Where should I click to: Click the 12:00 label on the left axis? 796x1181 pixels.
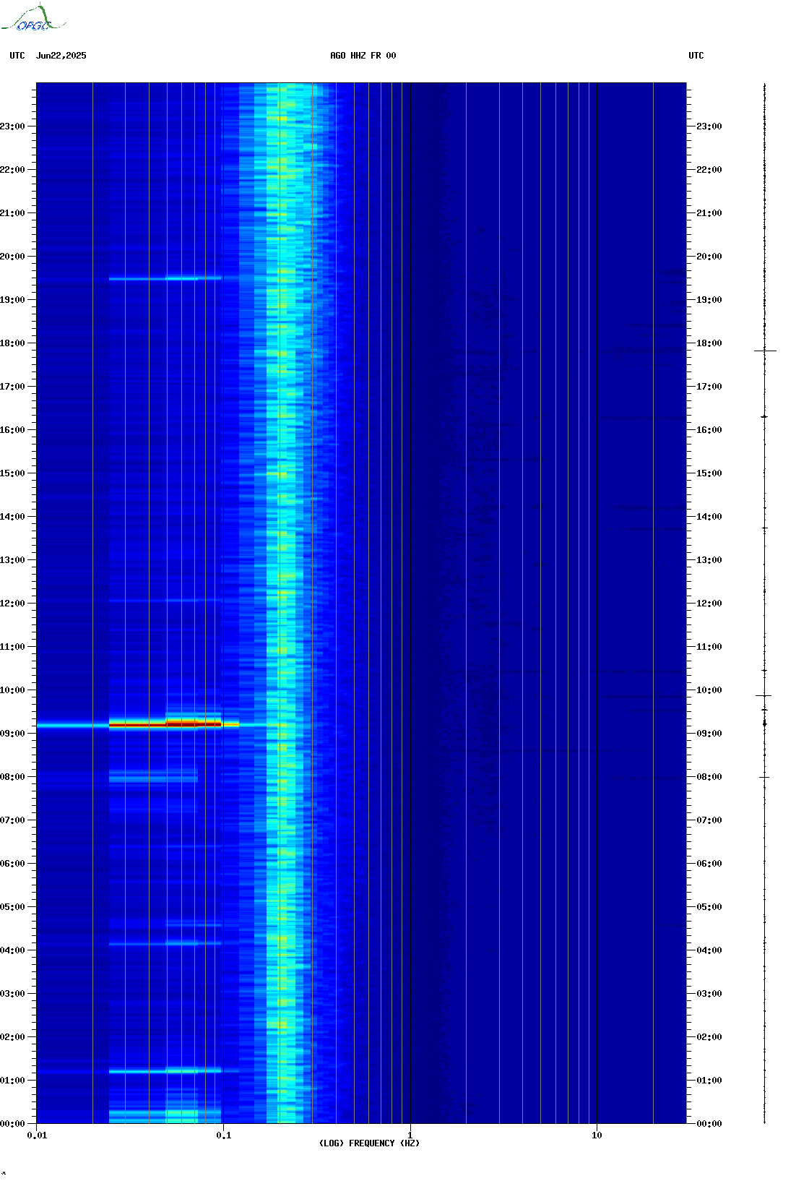[12, 604]
